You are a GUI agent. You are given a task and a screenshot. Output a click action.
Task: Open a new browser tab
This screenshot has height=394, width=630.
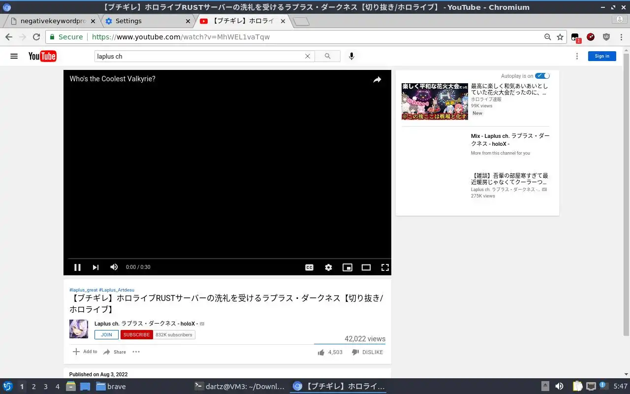tap(301, 21)
